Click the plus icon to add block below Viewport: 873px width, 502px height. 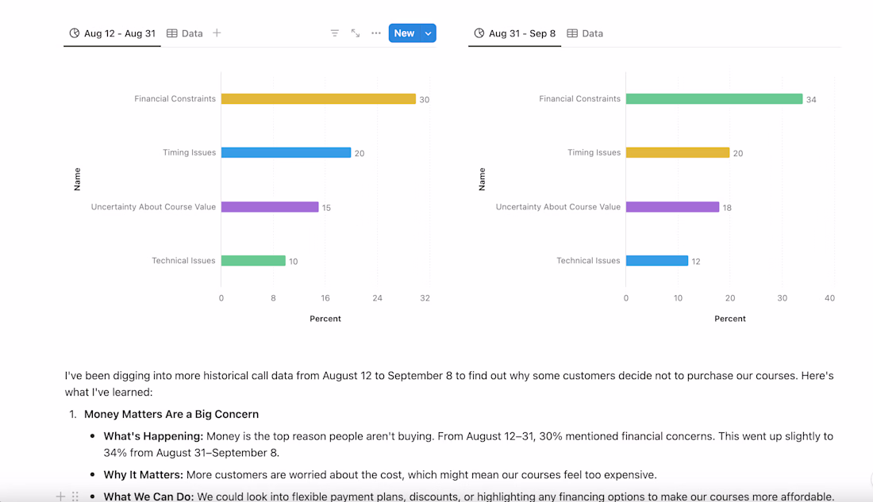coord(60,496)
